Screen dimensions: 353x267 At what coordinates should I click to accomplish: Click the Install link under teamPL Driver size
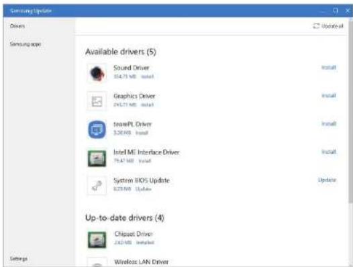pyautogui.click(x=142, y=133)
